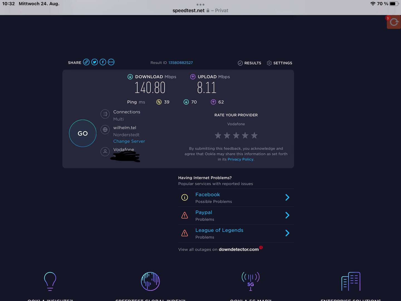The image size is (401, 301).
Task: Start a new test with GO
Action: 83,133
